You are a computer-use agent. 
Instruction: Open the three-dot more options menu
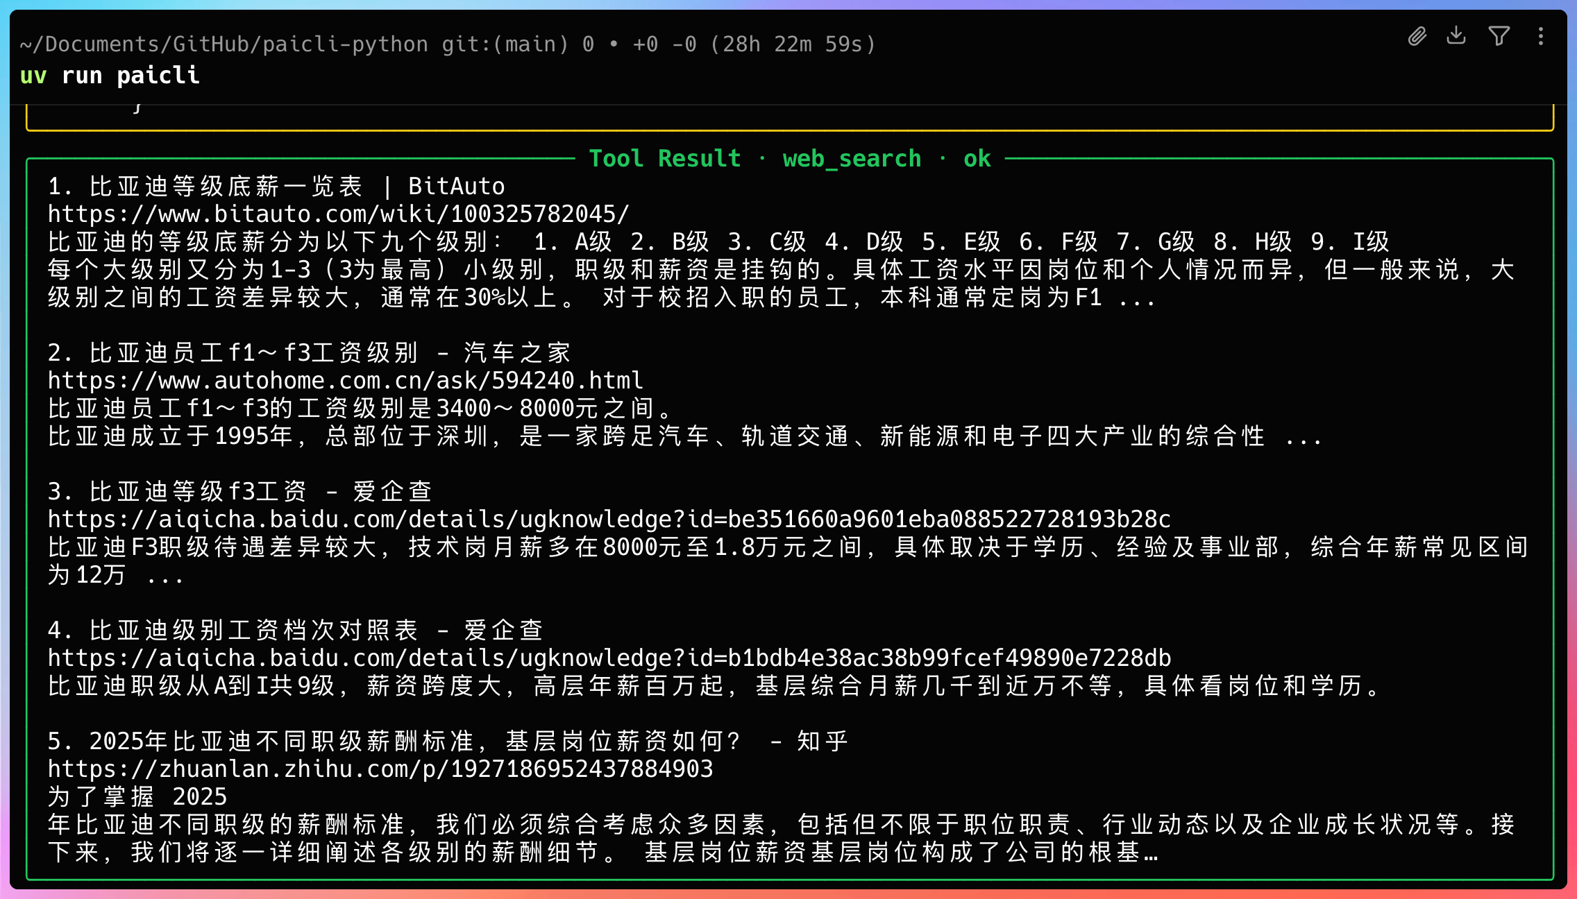click(1541, 36)
